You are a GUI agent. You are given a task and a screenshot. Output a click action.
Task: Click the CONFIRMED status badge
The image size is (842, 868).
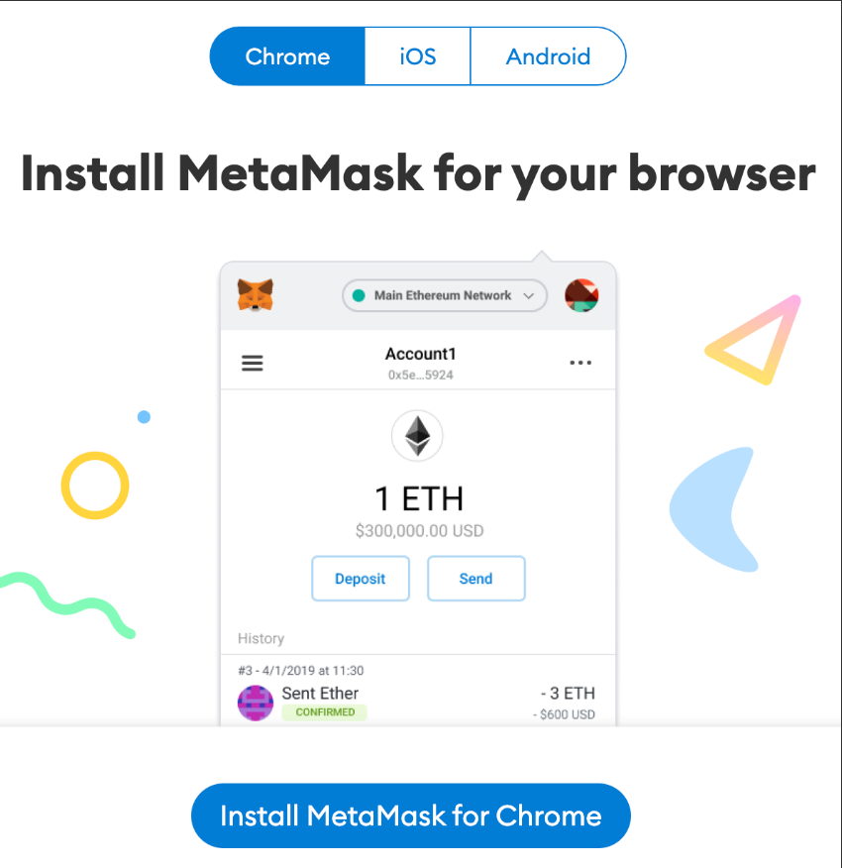tap(325, 711)
